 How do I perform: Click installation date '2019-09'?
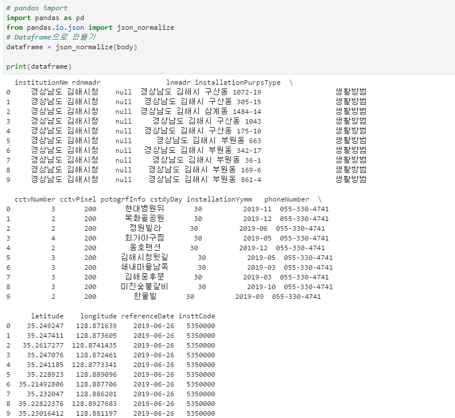coord(249,297)
